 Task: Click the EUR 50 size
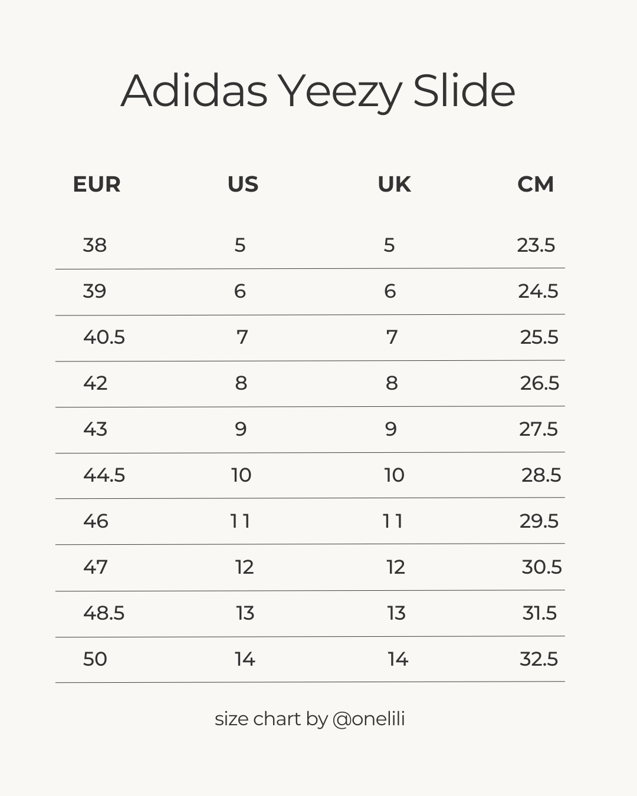95,659
